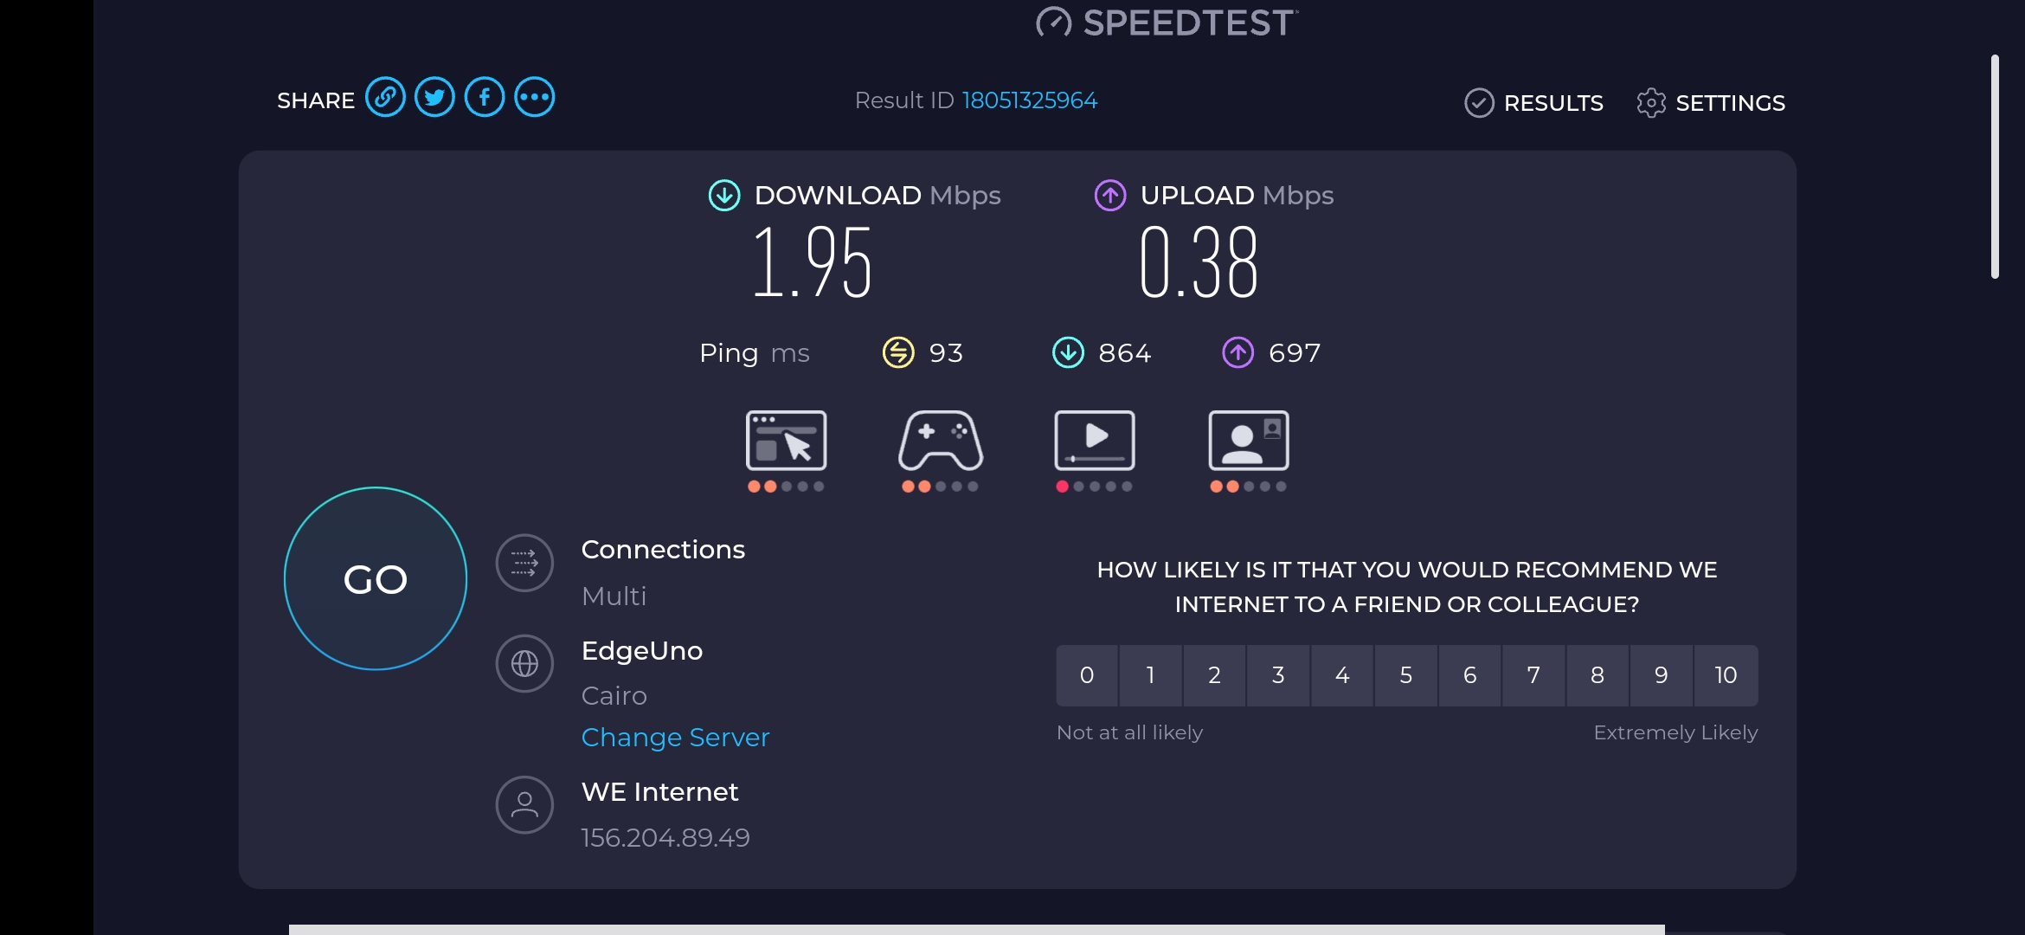Open result ID 18051325964 link
Viewport: 2025px width, 935px height.
(1029, 100)
